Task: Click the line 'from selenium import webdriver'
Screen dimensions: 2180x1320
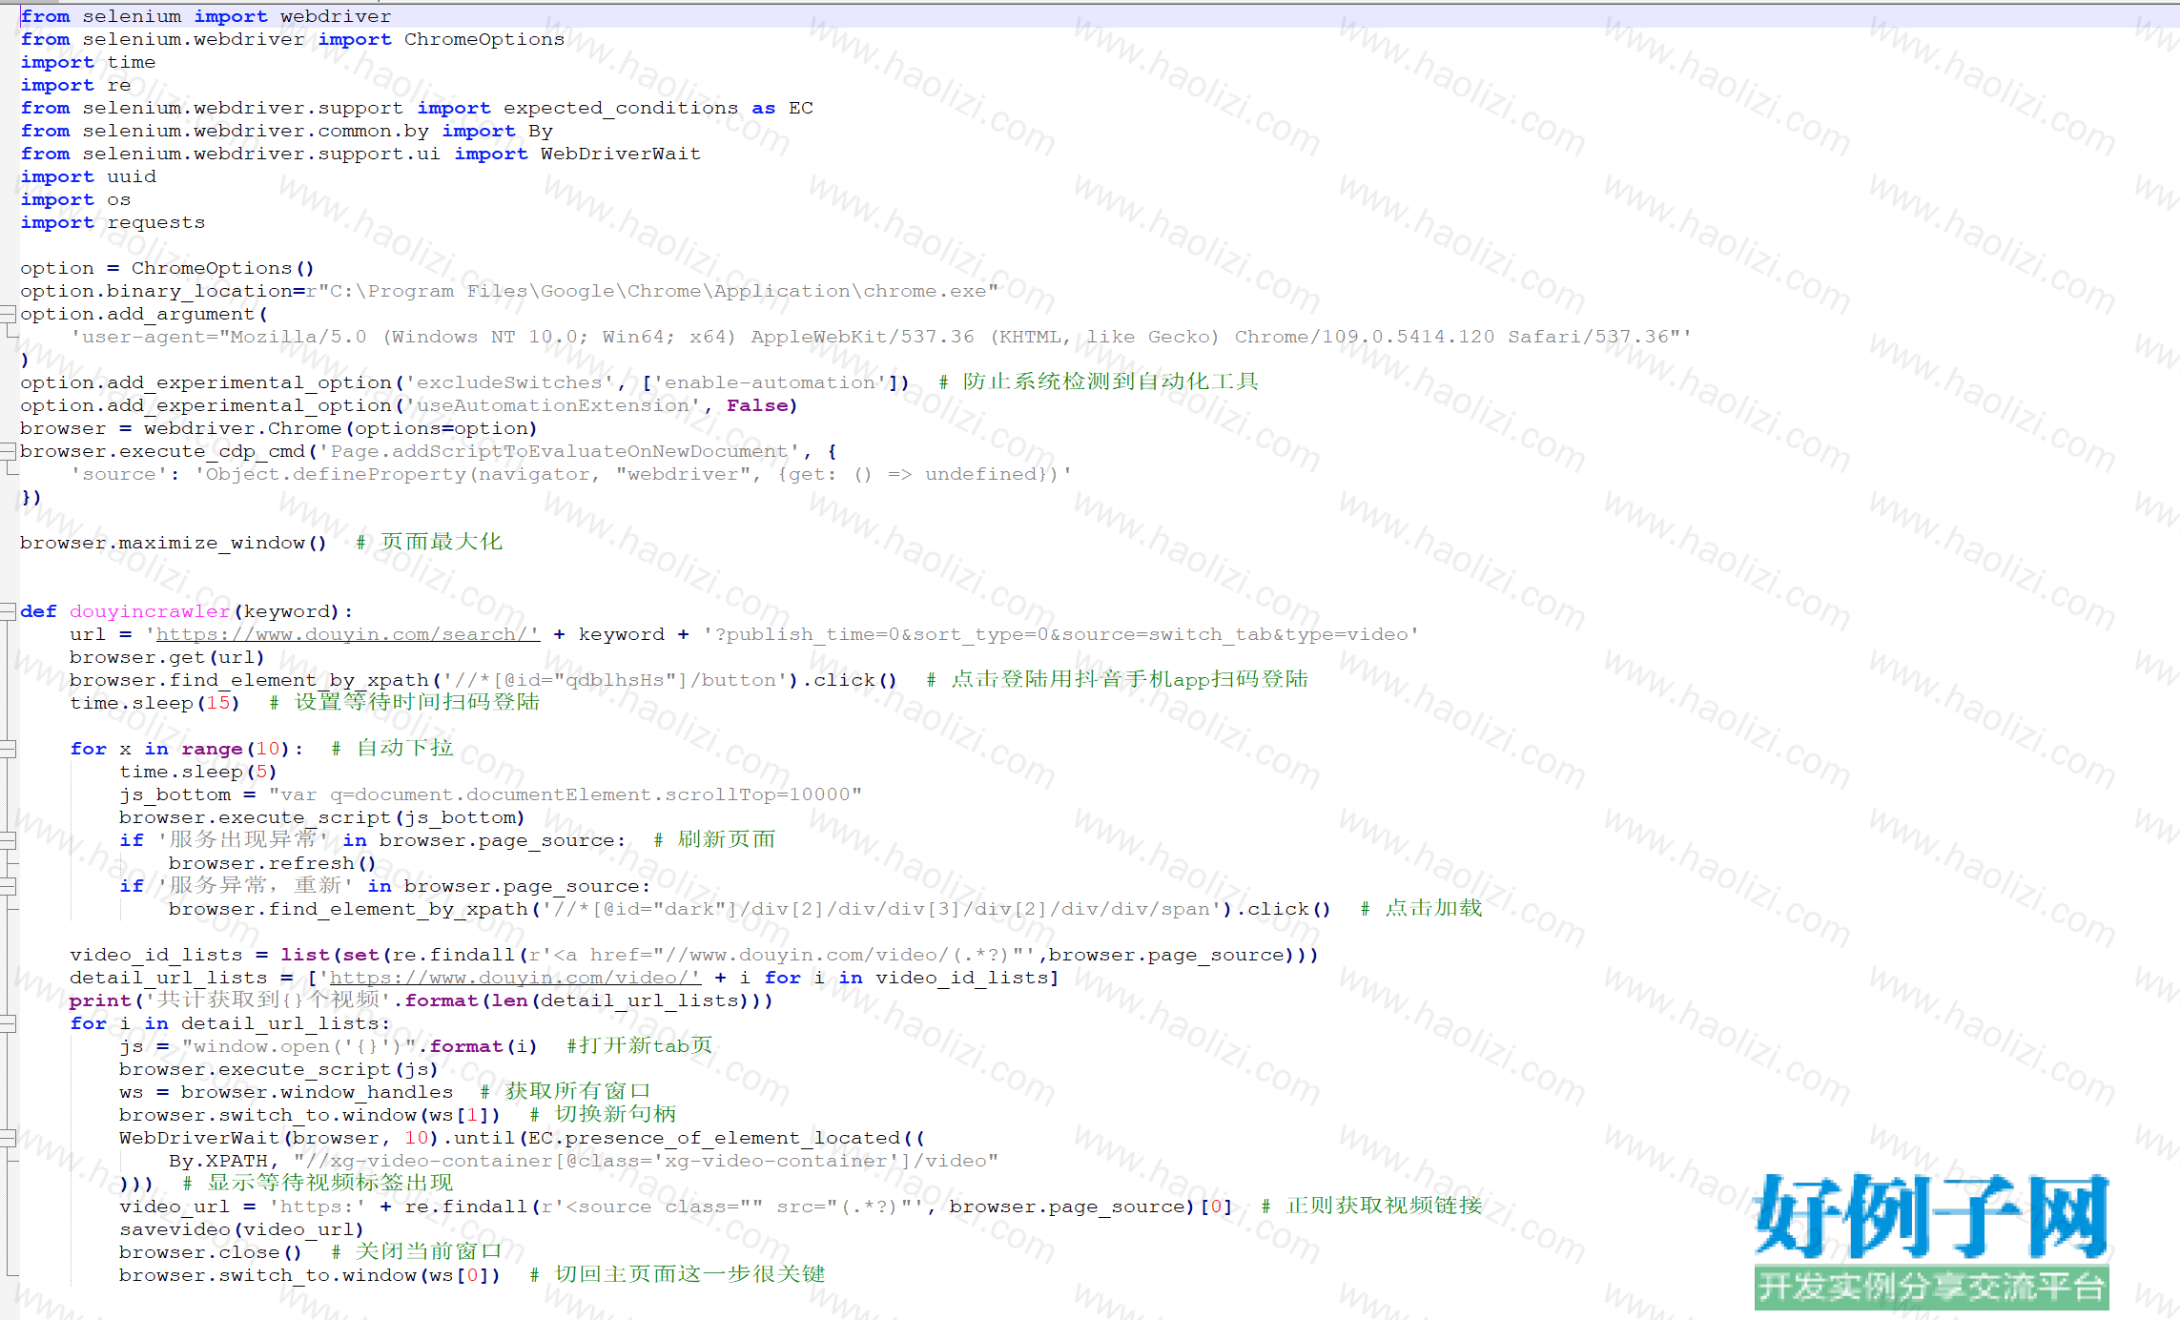Action: [205, 16]
